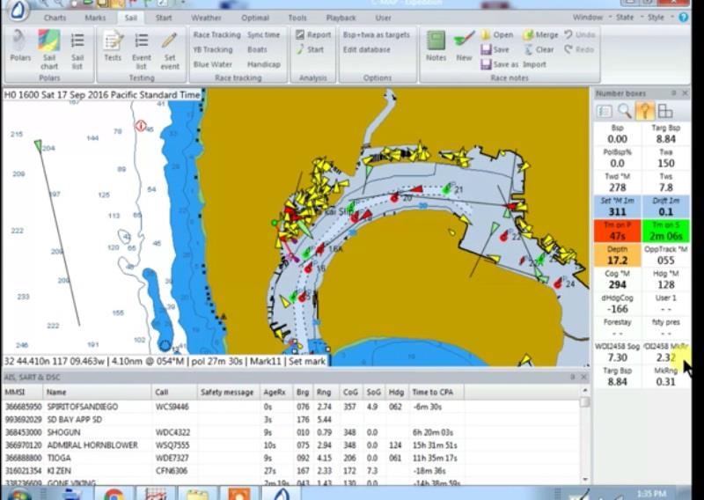The image size is (704, 500).
Task: Switch to the Charts ribbon tab
Action: coord(55,18)
